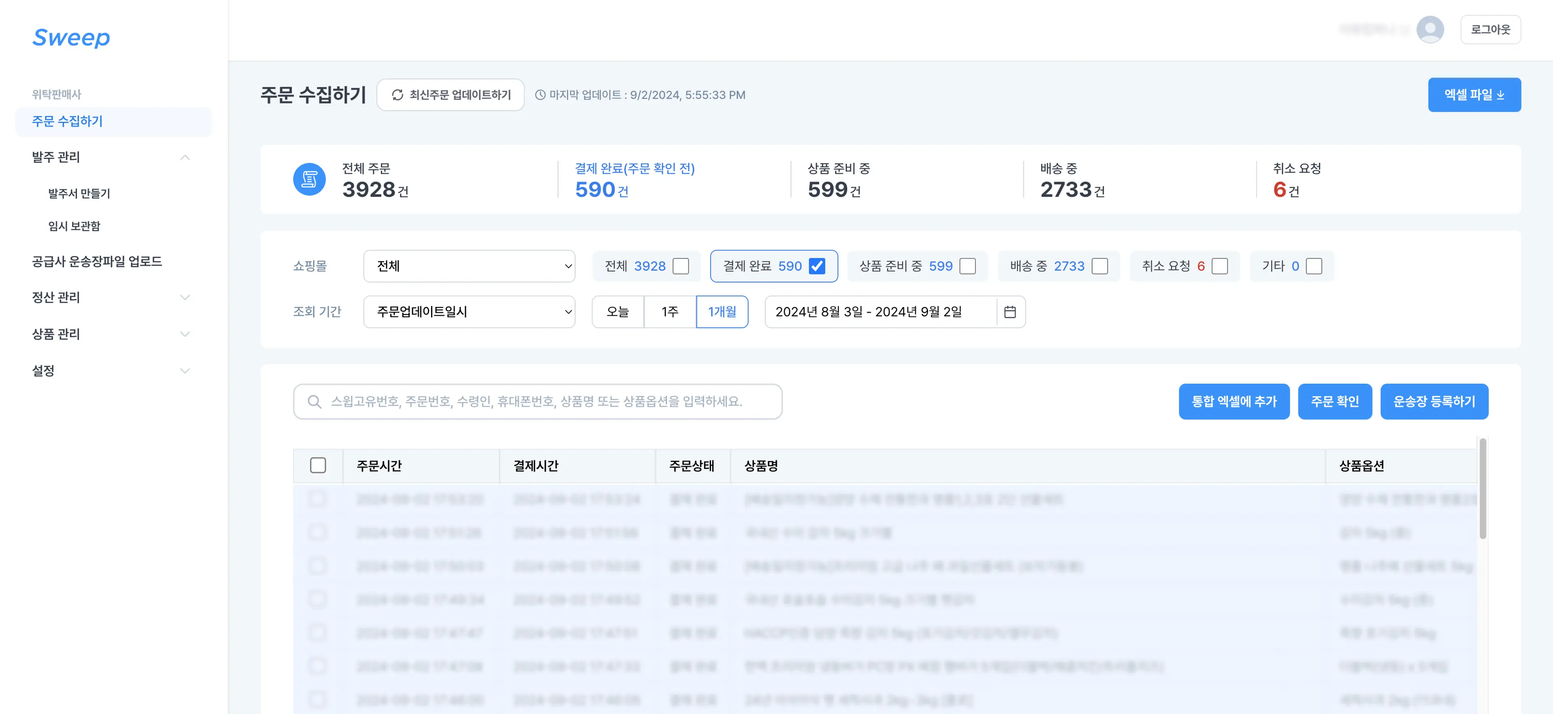Click the 운송장 등록하기 button
Screen dimensions: 1553x714
tap(1434, 401)
